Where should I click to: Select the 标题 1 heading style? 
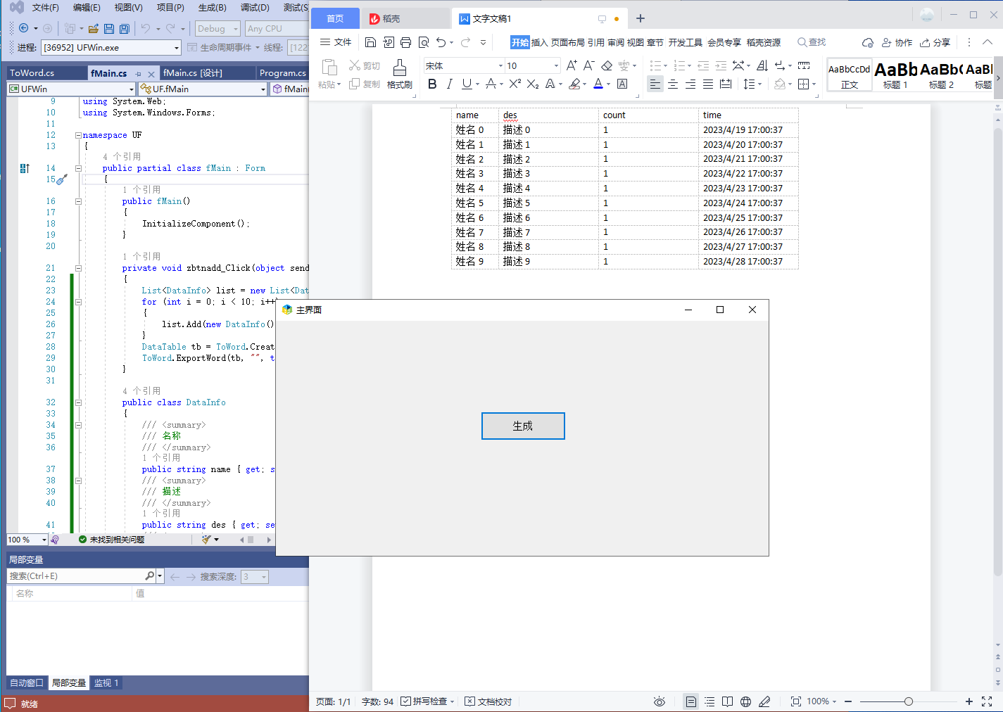pos(895,75)
